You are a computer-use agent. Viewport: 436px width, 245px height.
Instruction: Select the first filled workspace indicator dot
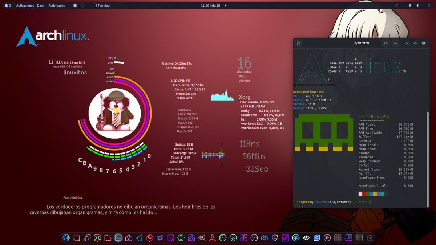[x=75, y=5]
